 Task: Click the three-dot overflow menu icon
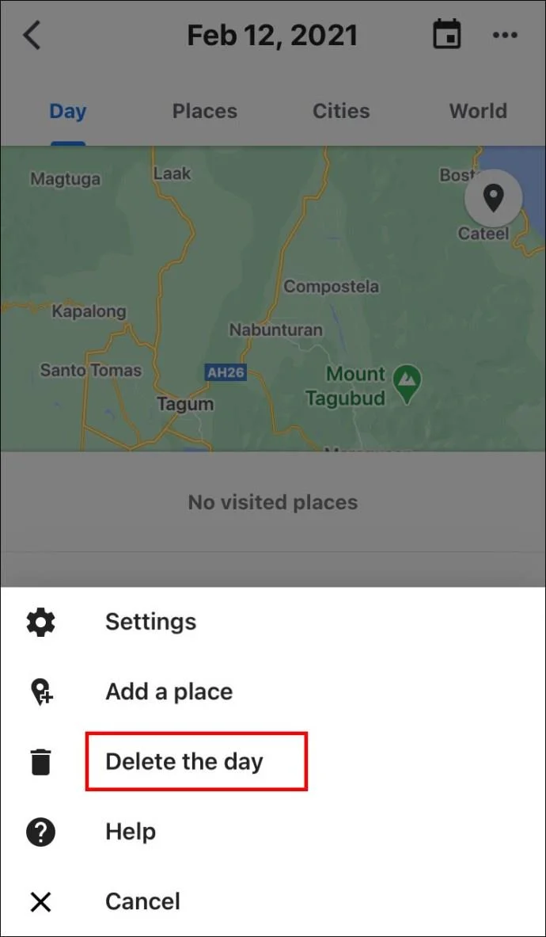click(506, 35)
